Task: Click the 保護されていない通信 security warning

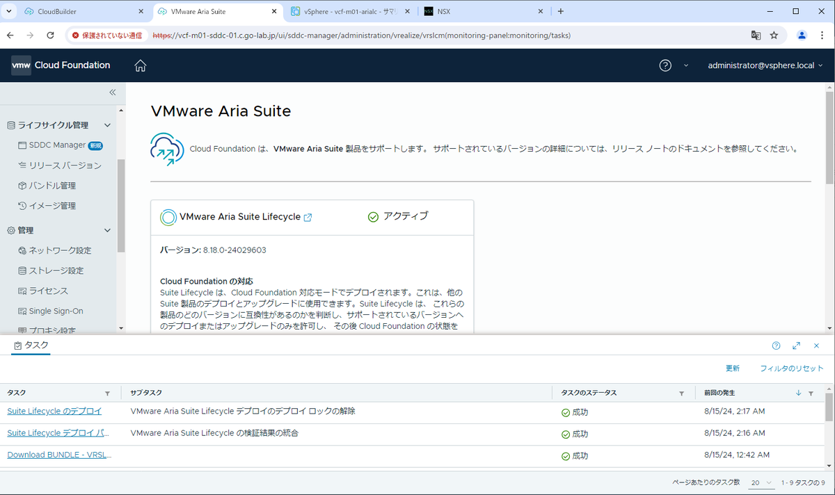Action: point(107,35)
